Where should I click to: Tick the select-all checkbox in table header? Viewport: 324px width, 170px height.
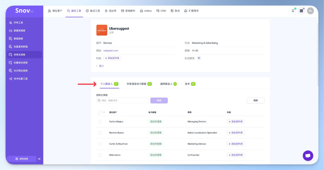[x=100, y=112]
